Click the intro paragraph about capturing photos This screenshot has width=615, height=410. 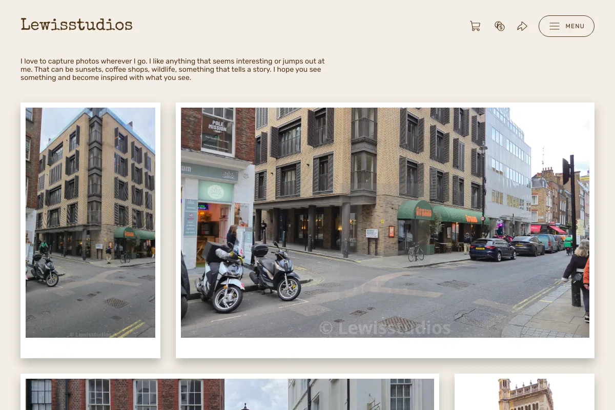point(173,69)
